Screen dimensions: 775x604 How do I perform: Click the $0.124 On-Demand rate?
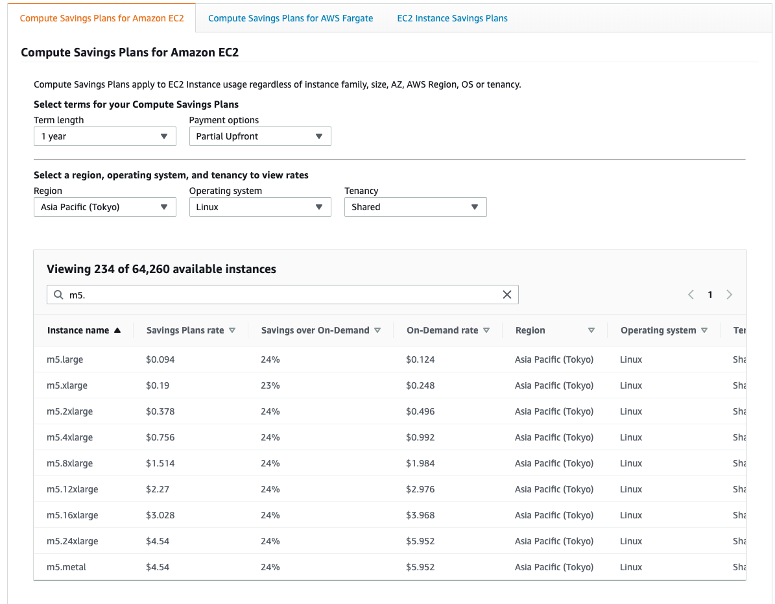click(420, 359)
